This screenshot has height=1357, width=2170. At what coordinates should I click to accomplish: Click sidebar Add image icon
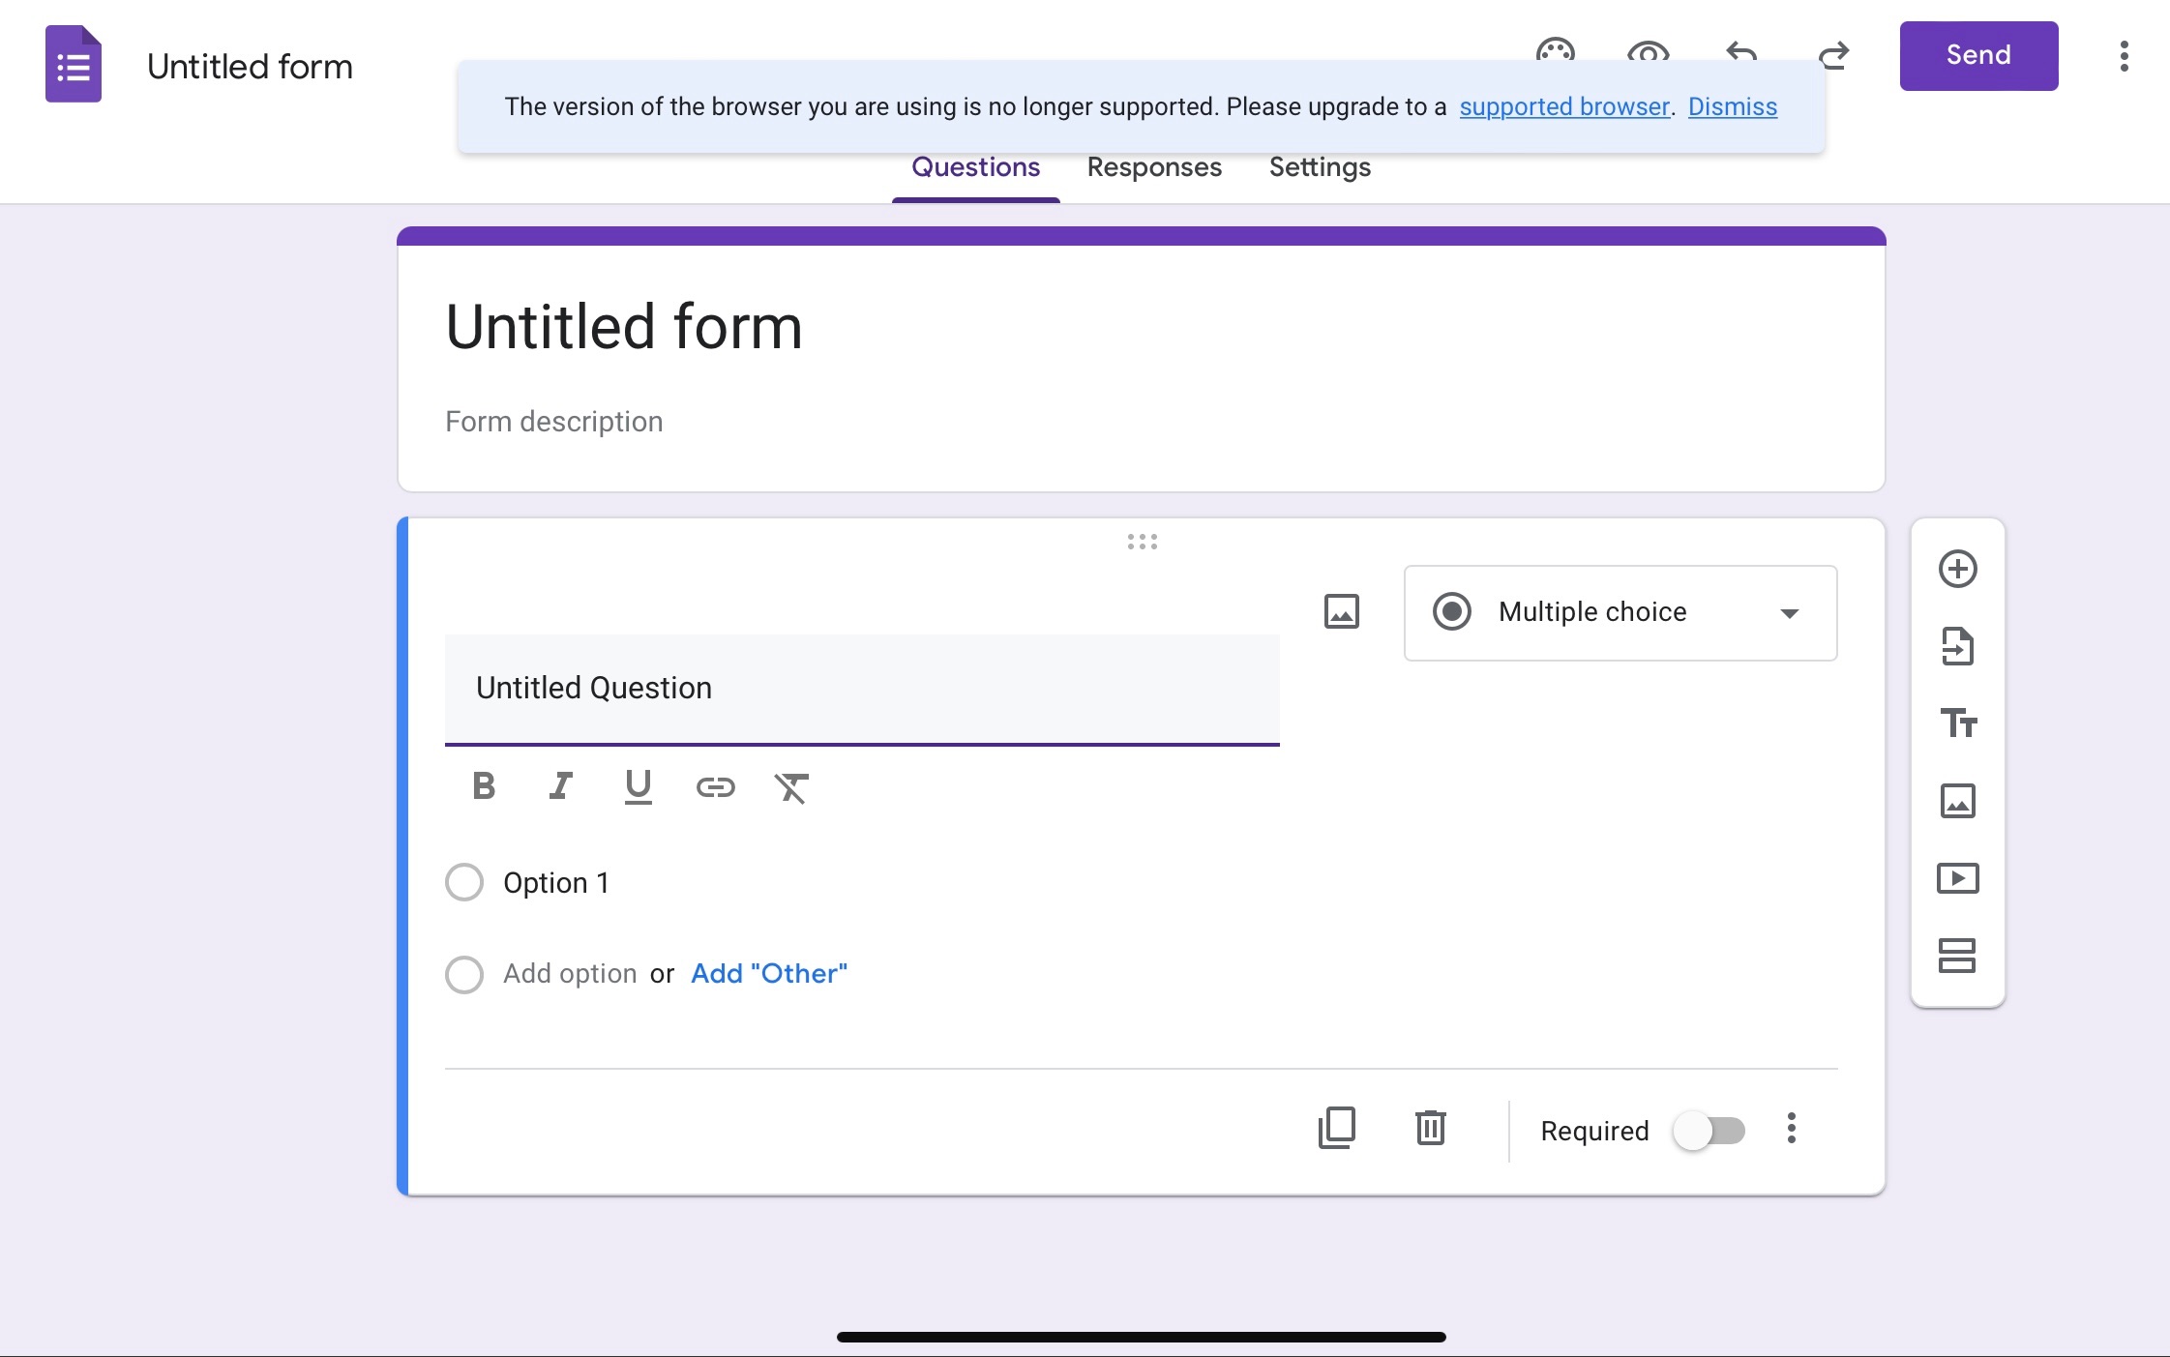1957,801
